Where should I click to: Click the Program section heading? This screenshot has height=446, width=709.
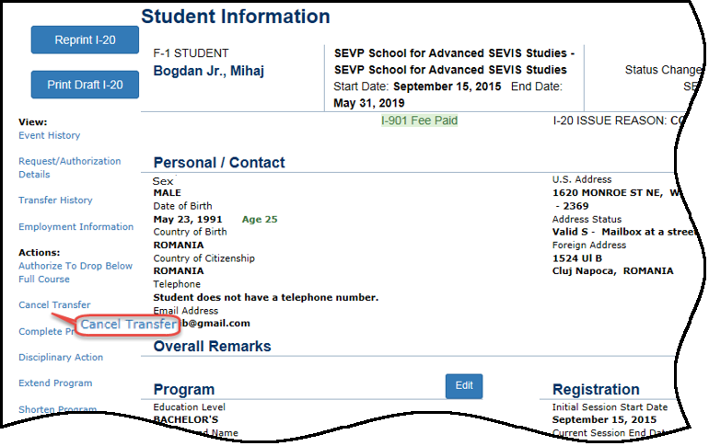(x=183, y=389)
